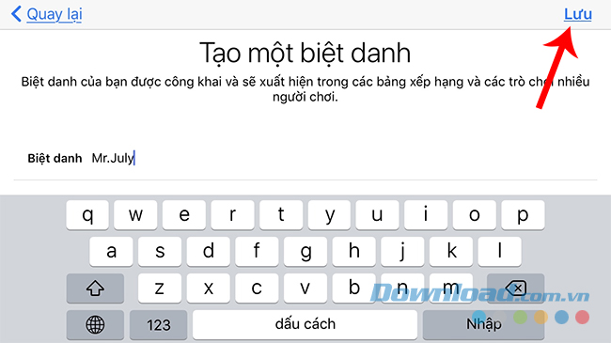Tap the p key
This screenshot has height=343, width=611.
coord(523,215)
